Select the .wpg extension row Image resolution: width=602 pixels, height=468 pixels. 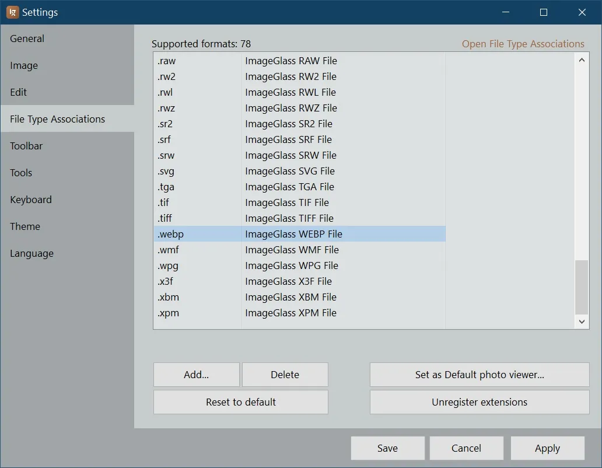(x=299, y=266)
